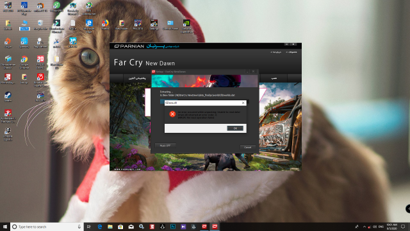Toggle the Music OFF button in Setup
This screenshot has width=410, height=231.
tap(165, 146)
